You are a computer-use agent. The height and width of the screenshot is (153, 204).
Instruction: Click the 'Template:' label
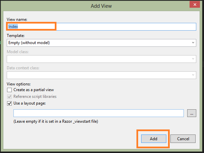(15, 35)
